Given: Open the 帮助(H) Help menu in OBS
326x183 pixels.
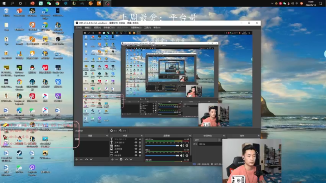Looking at the screenshot, I should click(157, 28).
